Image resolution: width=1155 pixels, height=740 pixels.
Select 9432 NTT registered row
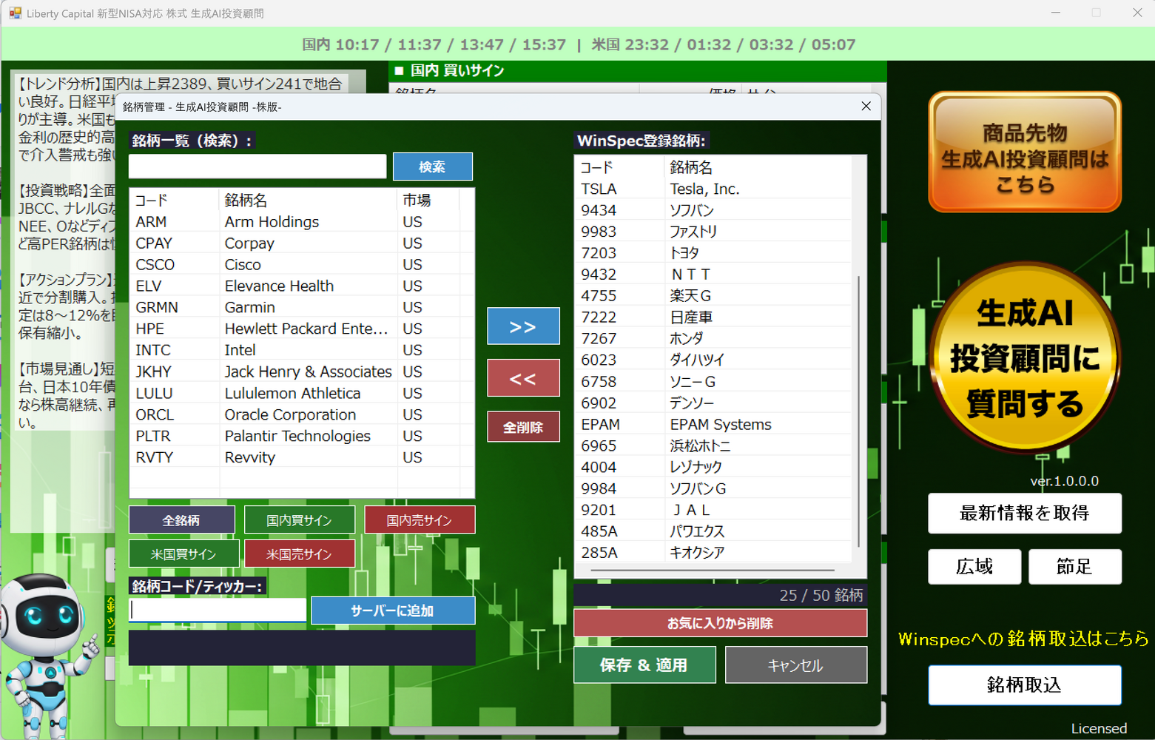point(714,275)
